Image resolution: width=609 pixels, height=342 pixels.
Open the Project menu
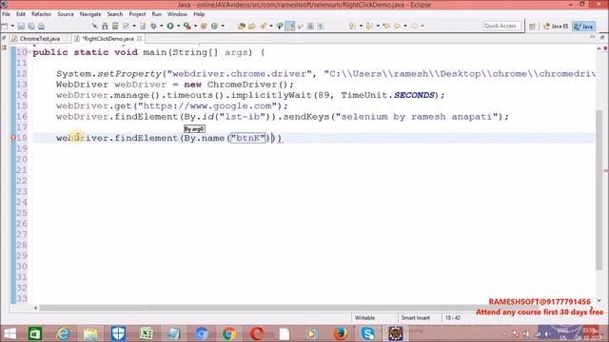[x=137, y=14]
